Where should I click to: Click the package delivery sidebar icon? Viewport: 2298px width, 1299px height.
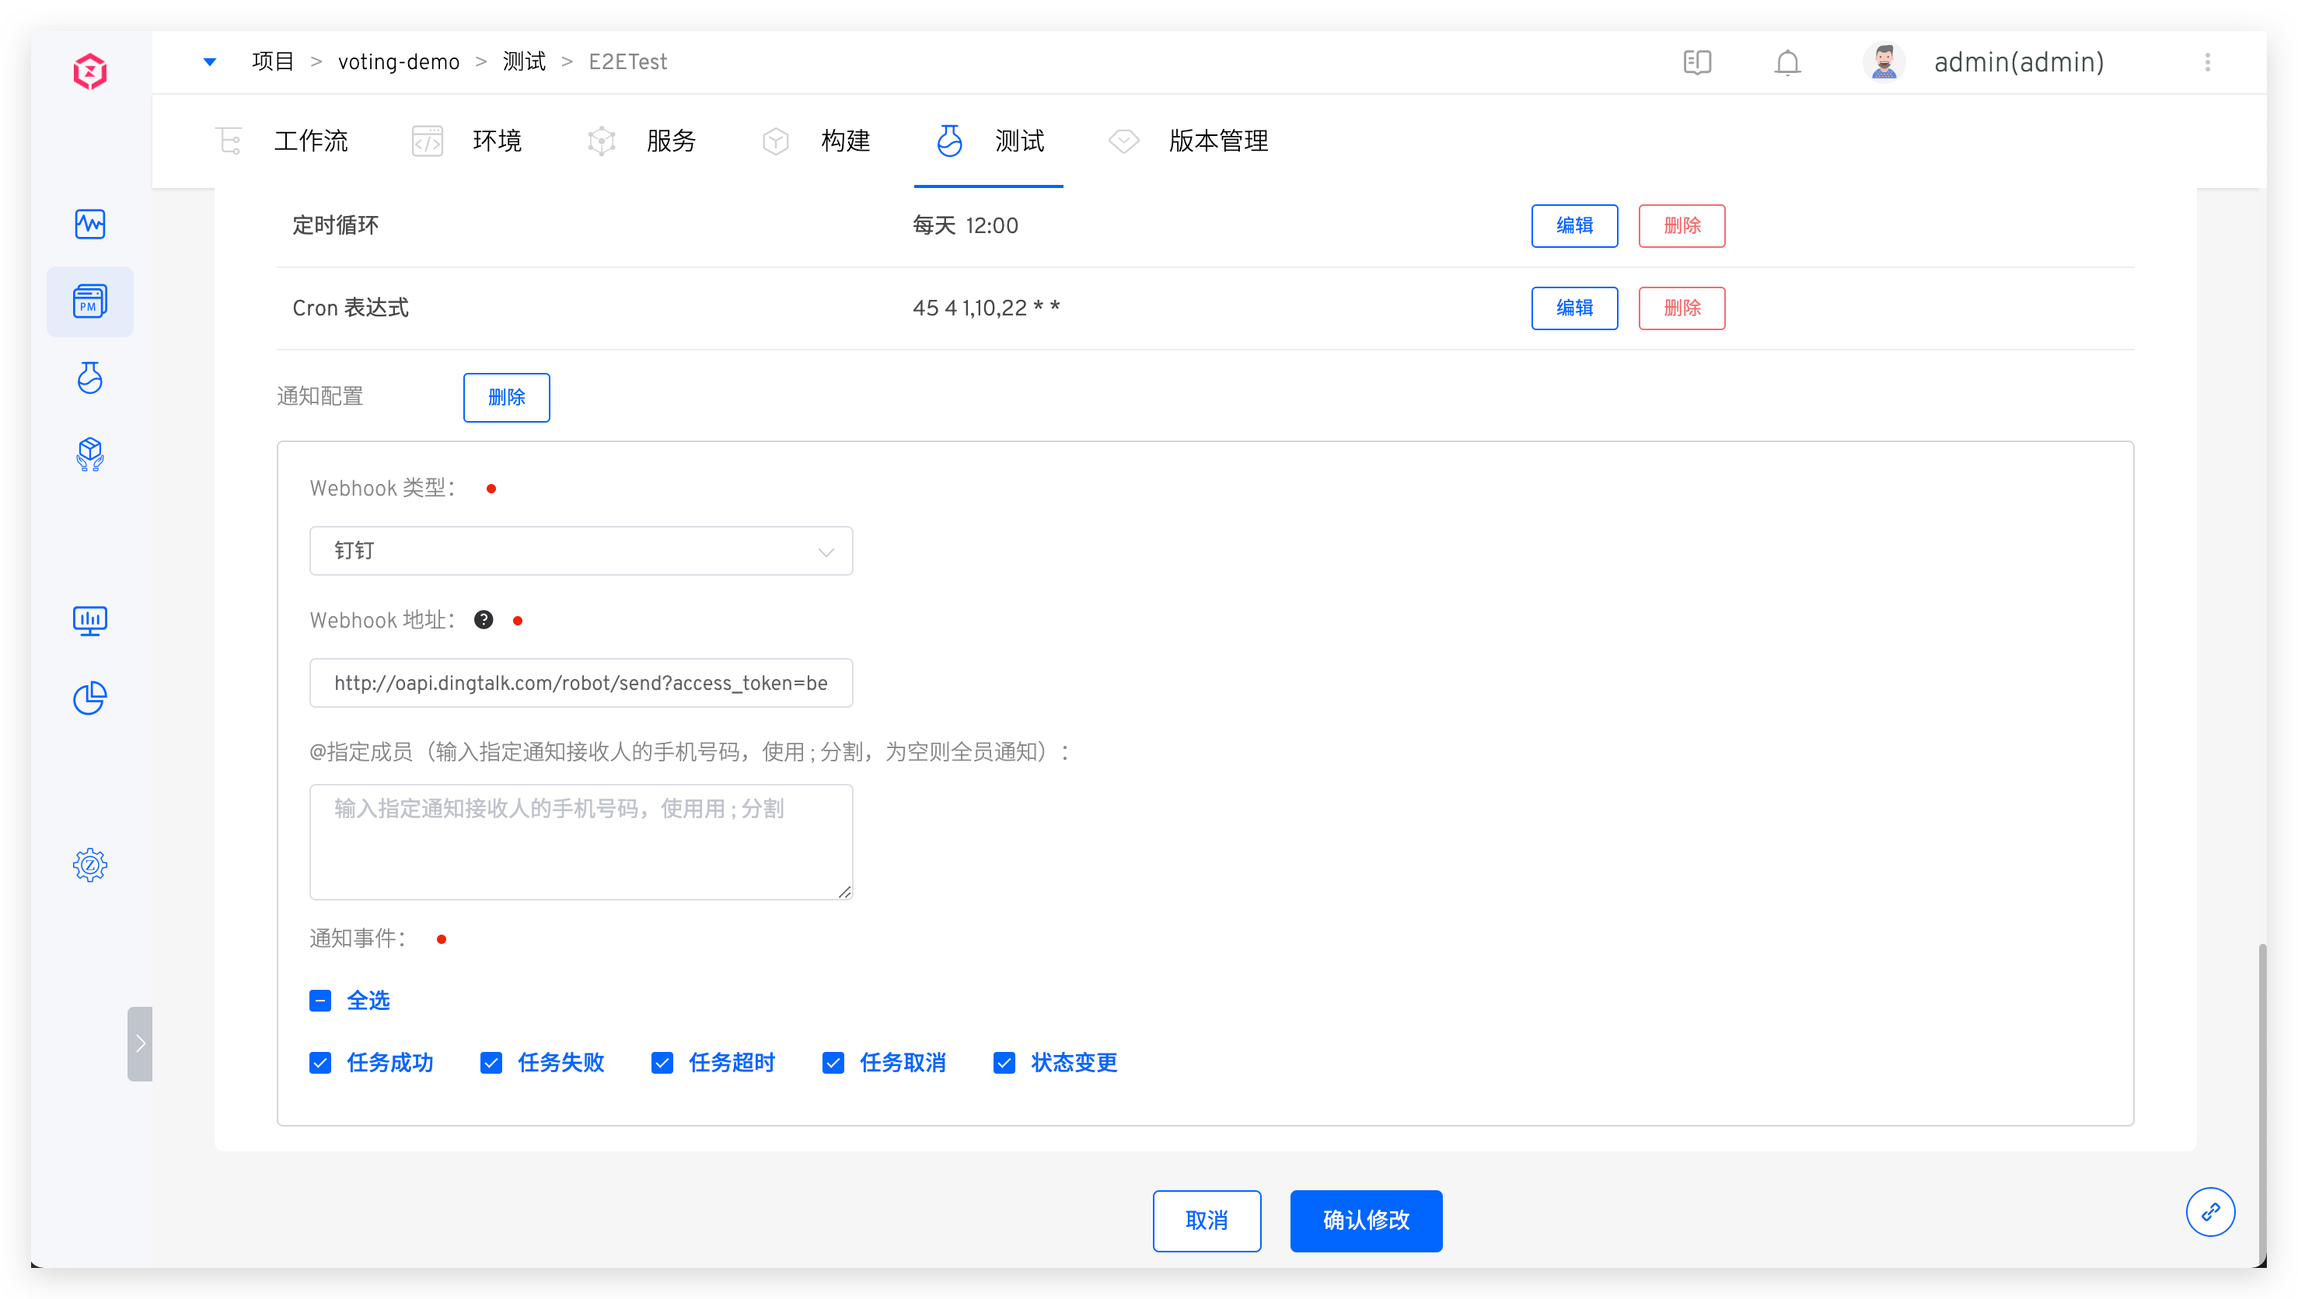point(89,455)
